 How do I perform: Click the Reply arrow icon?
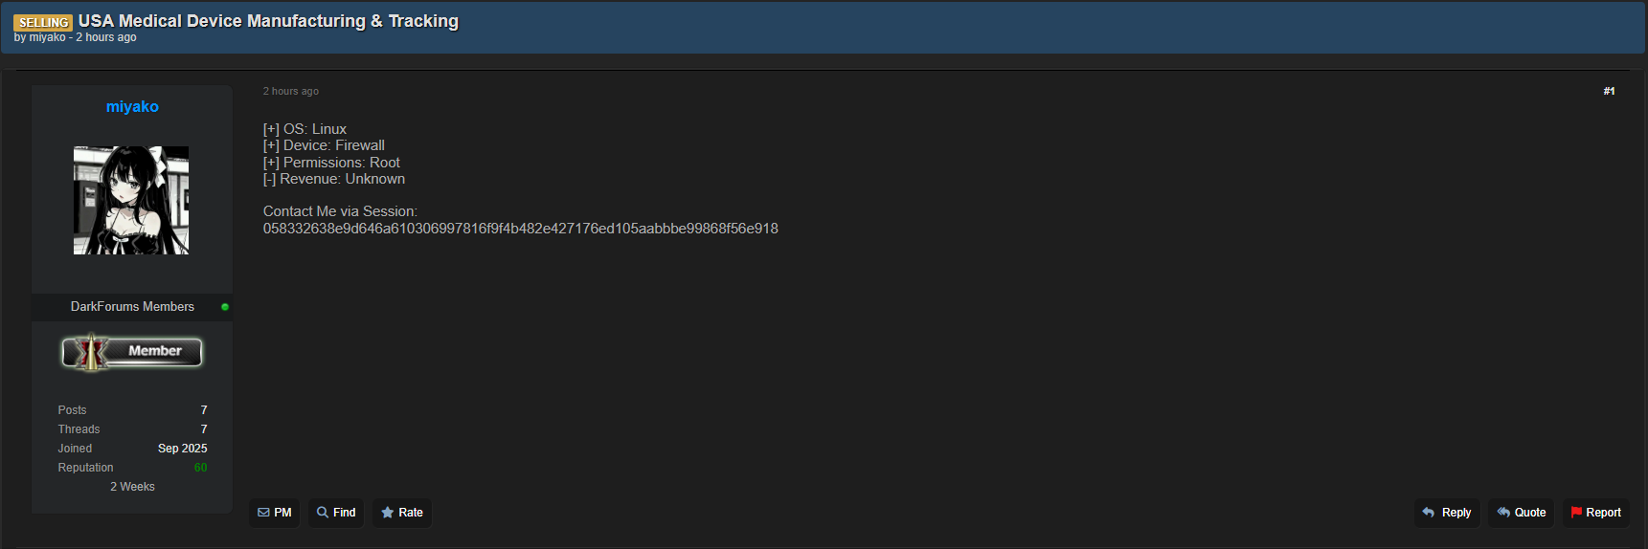coord(1428,513)
